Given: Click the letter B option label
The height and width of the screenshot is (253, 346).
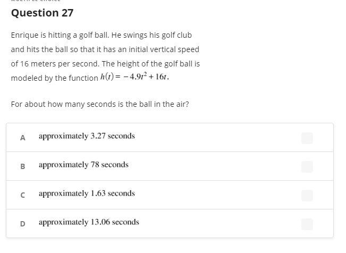Looking at the screenshot, I should [22, 166].
